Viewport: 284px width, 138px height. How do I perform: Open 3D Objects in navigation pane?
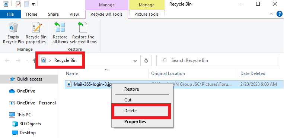[x=26, y=124]
